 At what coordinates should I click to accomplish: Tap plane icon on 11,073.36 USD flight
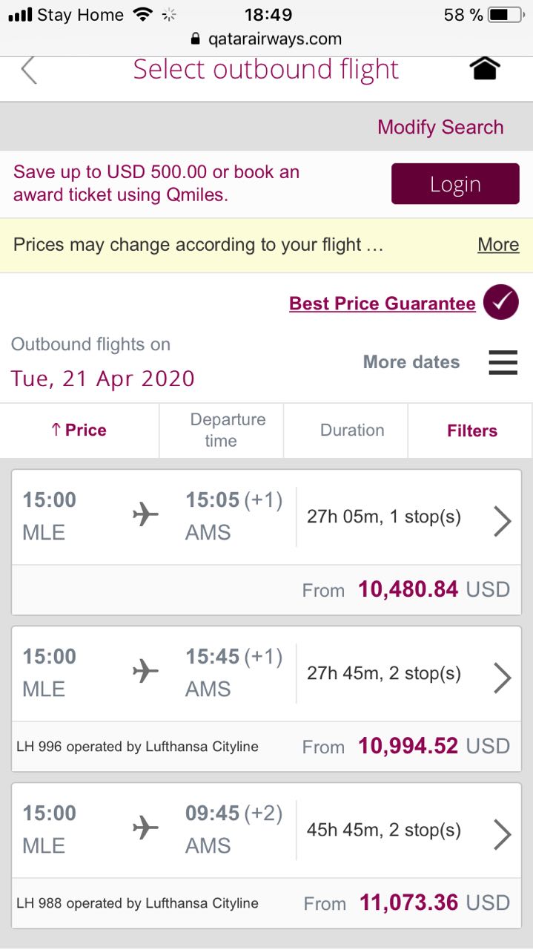(x=146, y=828)
